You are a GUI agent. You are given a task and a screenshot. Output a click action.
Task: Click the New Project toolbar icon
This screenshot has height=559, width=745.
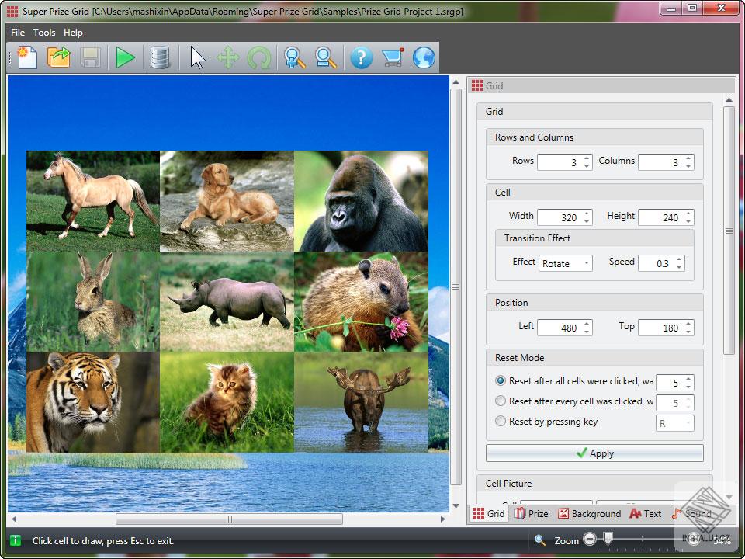tap(27, 58)
